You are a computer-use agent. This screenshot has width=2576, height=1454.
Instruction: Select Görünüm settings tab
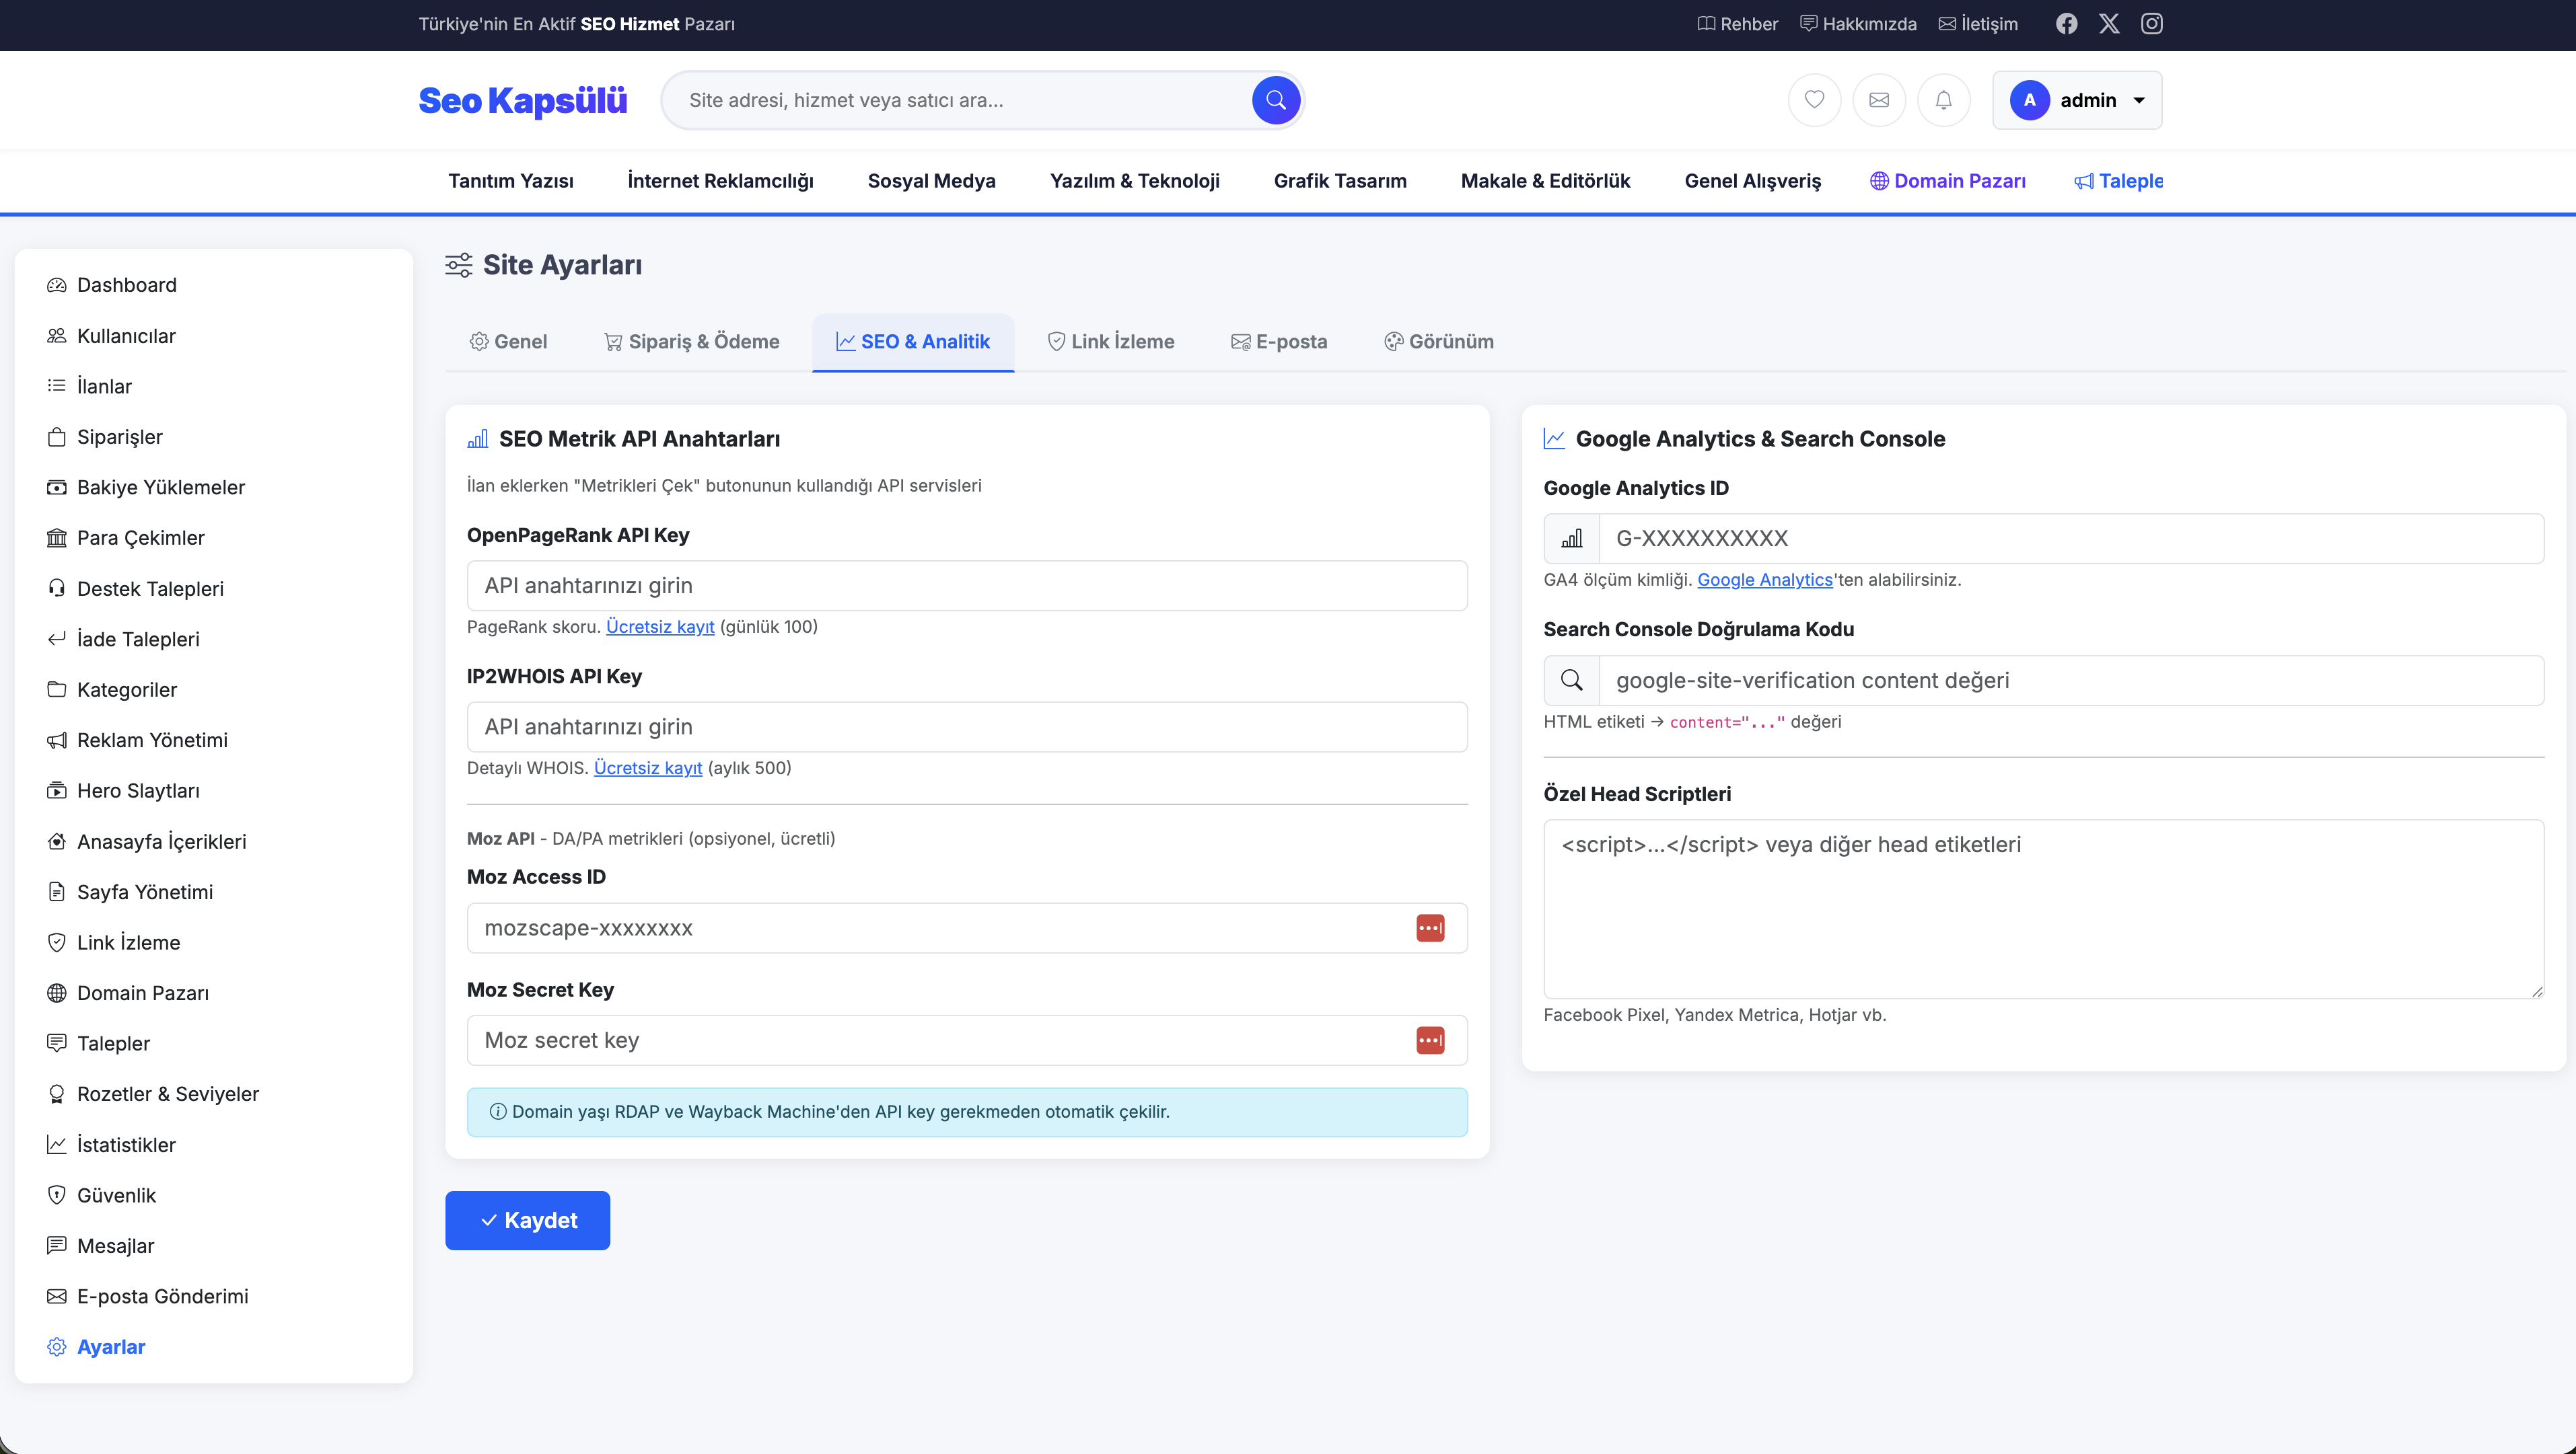tap(1439, 342)
